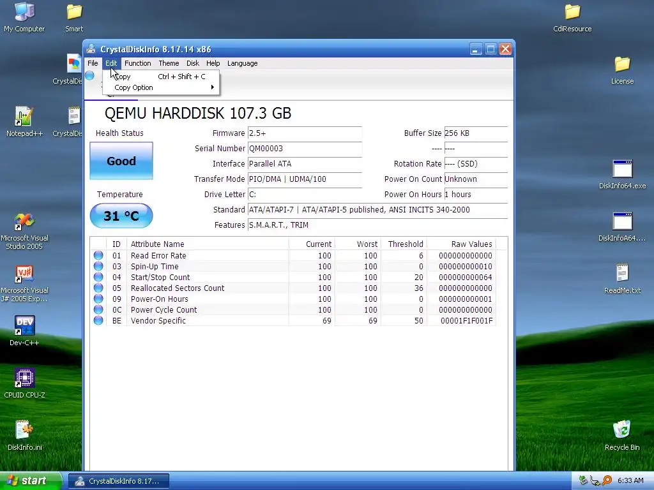Click the Current column header
The height and width of the screenshot is (490, 654).
tap(312, 244)
